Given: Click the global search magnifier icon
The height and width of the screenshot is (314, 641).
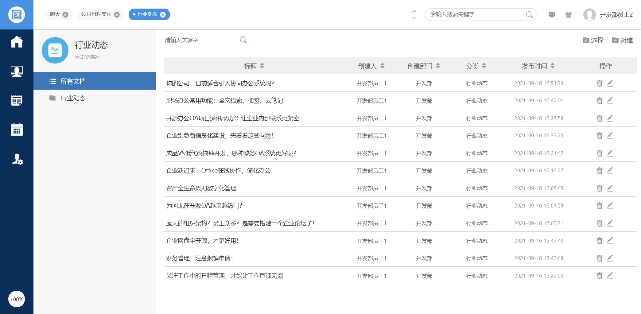Looking at the screenshot, I should tap(529, 15).
